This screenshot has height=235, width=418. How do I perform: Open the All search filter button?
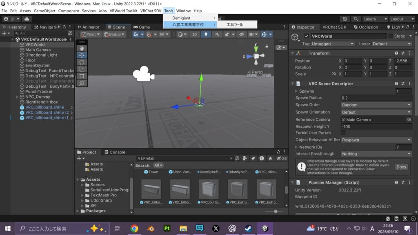158,166
